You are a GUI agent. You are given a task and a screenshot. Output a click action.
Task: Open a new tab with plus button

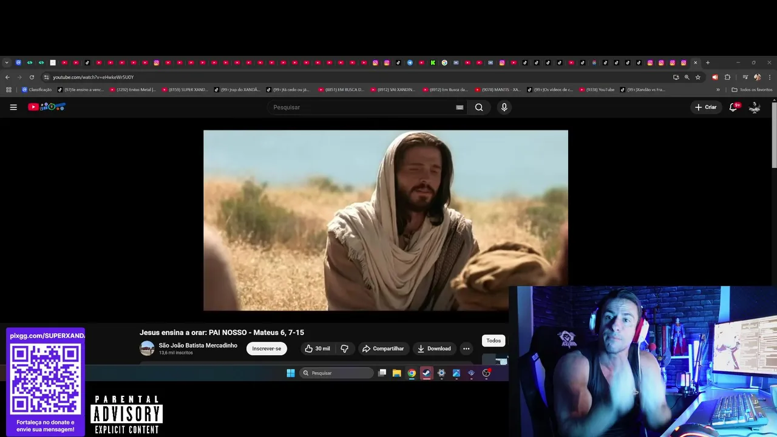(x=707, y=63)
